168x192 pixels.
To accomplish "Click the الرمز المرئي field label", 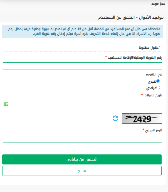I will (x=154, y=130).
